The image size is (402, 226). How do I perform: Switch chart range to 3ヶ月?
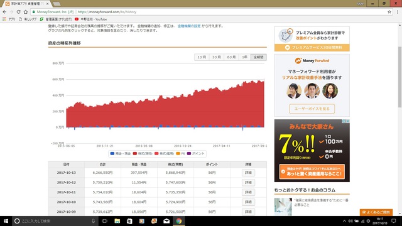[216, 57]
